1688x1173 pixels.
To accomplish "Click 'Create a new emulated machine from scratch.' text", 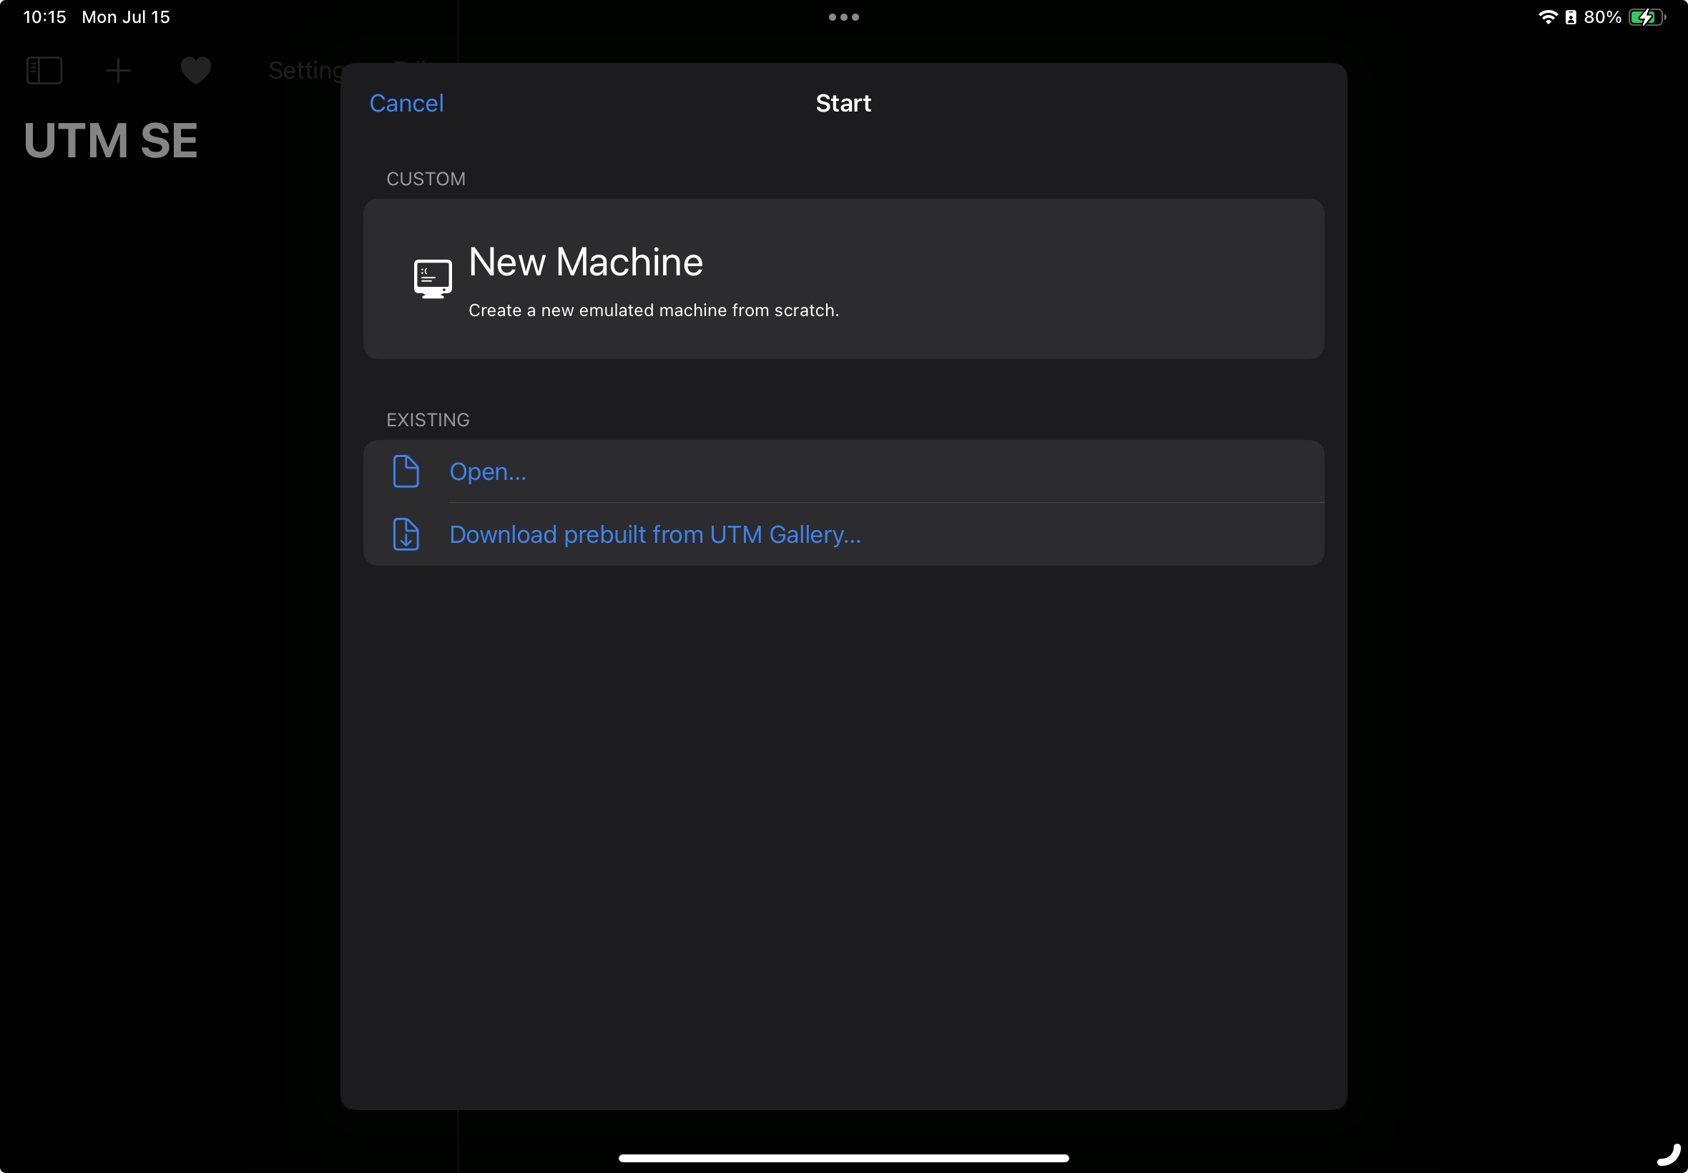I will coord(653,310).
